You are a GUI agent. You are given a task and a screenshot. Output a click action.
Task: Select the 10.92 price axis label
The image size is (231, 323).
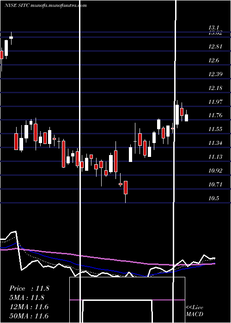click(215, 171)
